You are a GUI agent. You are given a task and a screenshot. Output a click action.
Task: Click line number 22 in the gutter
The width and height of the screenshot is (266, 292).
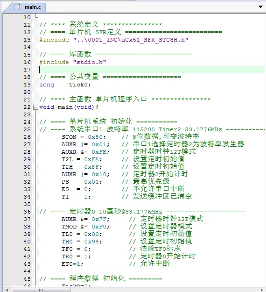click(27, 107)
